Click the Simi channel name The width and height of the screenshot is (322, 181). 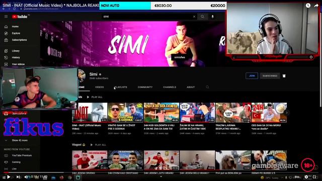[x=94, y=74]
